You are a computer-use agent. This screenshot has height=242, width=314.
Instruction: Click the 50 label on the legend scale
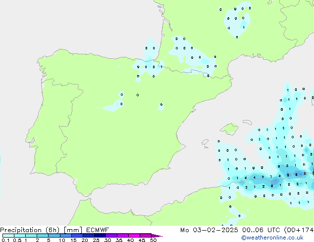click(154, 240)
